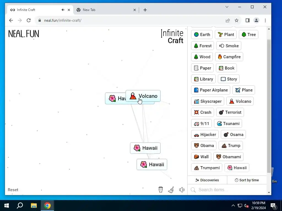Click the share page icon
The height and width of the screenshot is (211, 282).
click(228, 20)
